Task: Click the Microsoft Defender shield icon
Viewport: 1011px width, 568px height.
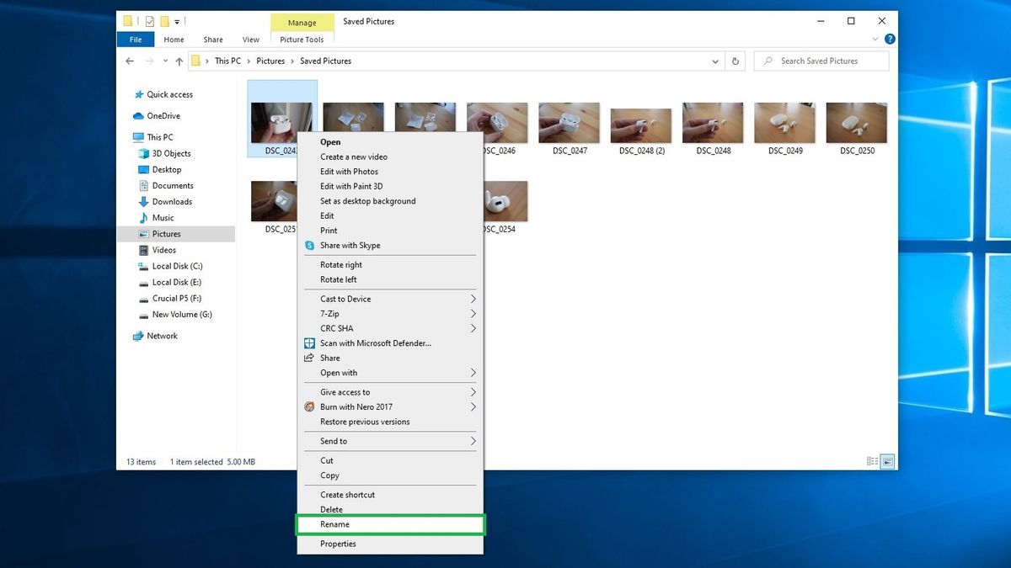Action: tap(309, 343)
